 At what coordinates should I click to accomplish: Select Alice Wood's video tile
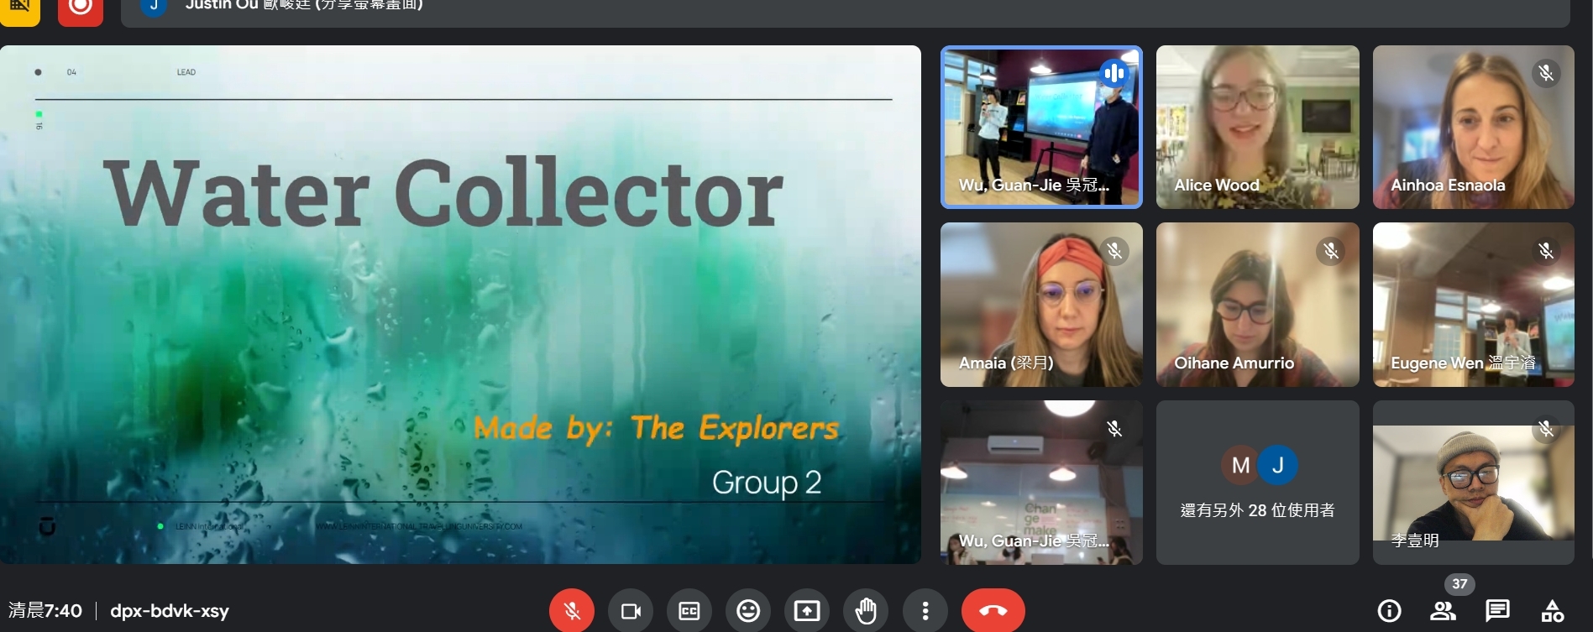1257,126
